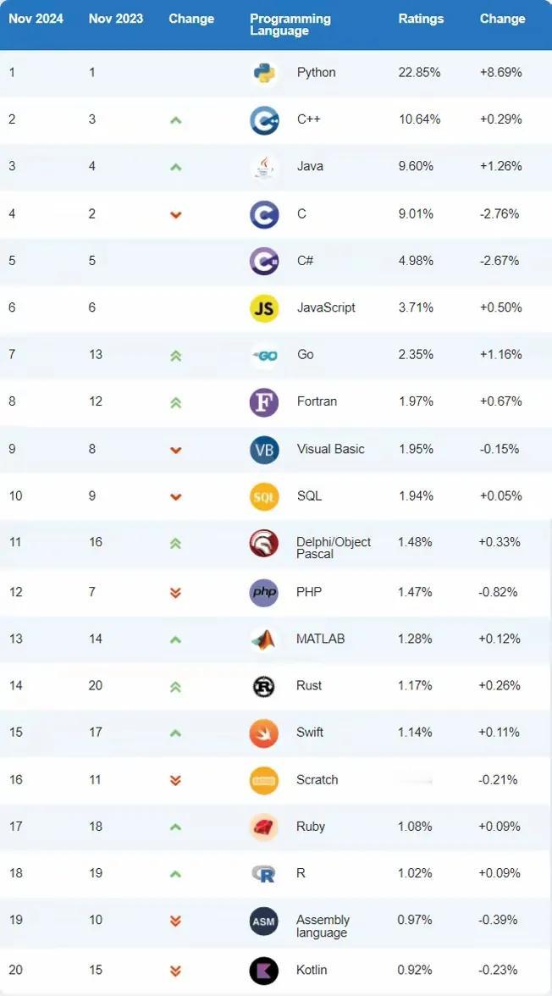Click the Scratch language name text
Screen dimensions: 552x996
pos(317,780)
